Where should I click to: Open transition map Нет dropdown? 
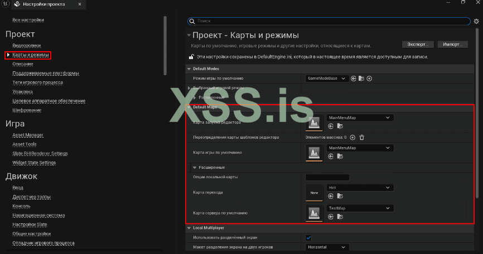360,188
